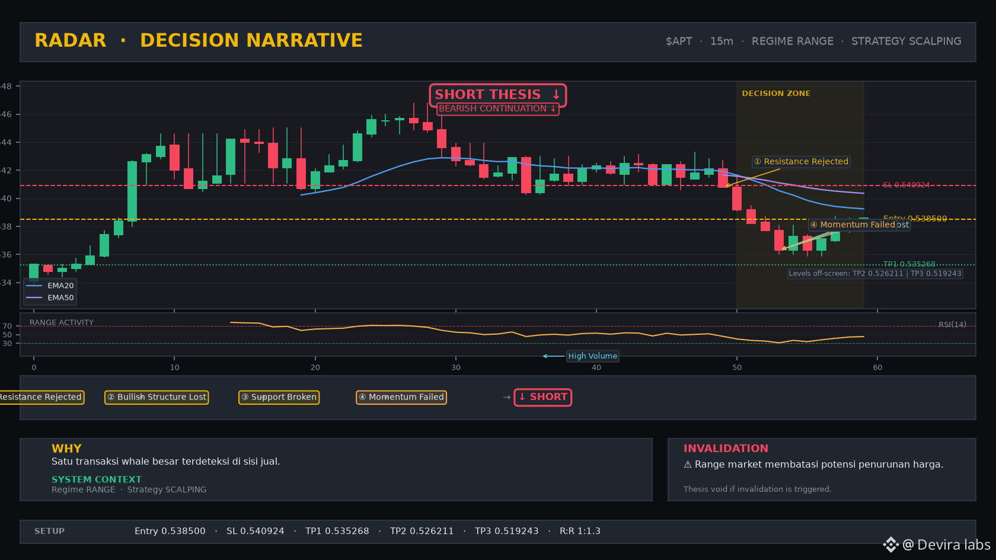The width and height of the screenshot is (996, 560).
Task: Click TP1 0.535268 in setup bar
Action: tap(337, 531)
